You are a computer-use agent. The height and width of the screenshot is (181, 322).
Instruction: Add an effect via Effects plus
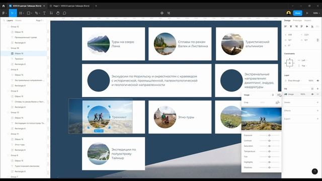317,111
